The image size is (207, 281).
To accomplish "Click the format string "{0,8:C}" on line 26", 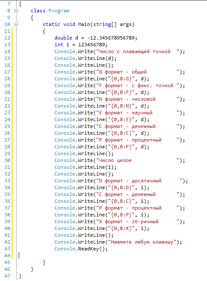I will 121,133.
